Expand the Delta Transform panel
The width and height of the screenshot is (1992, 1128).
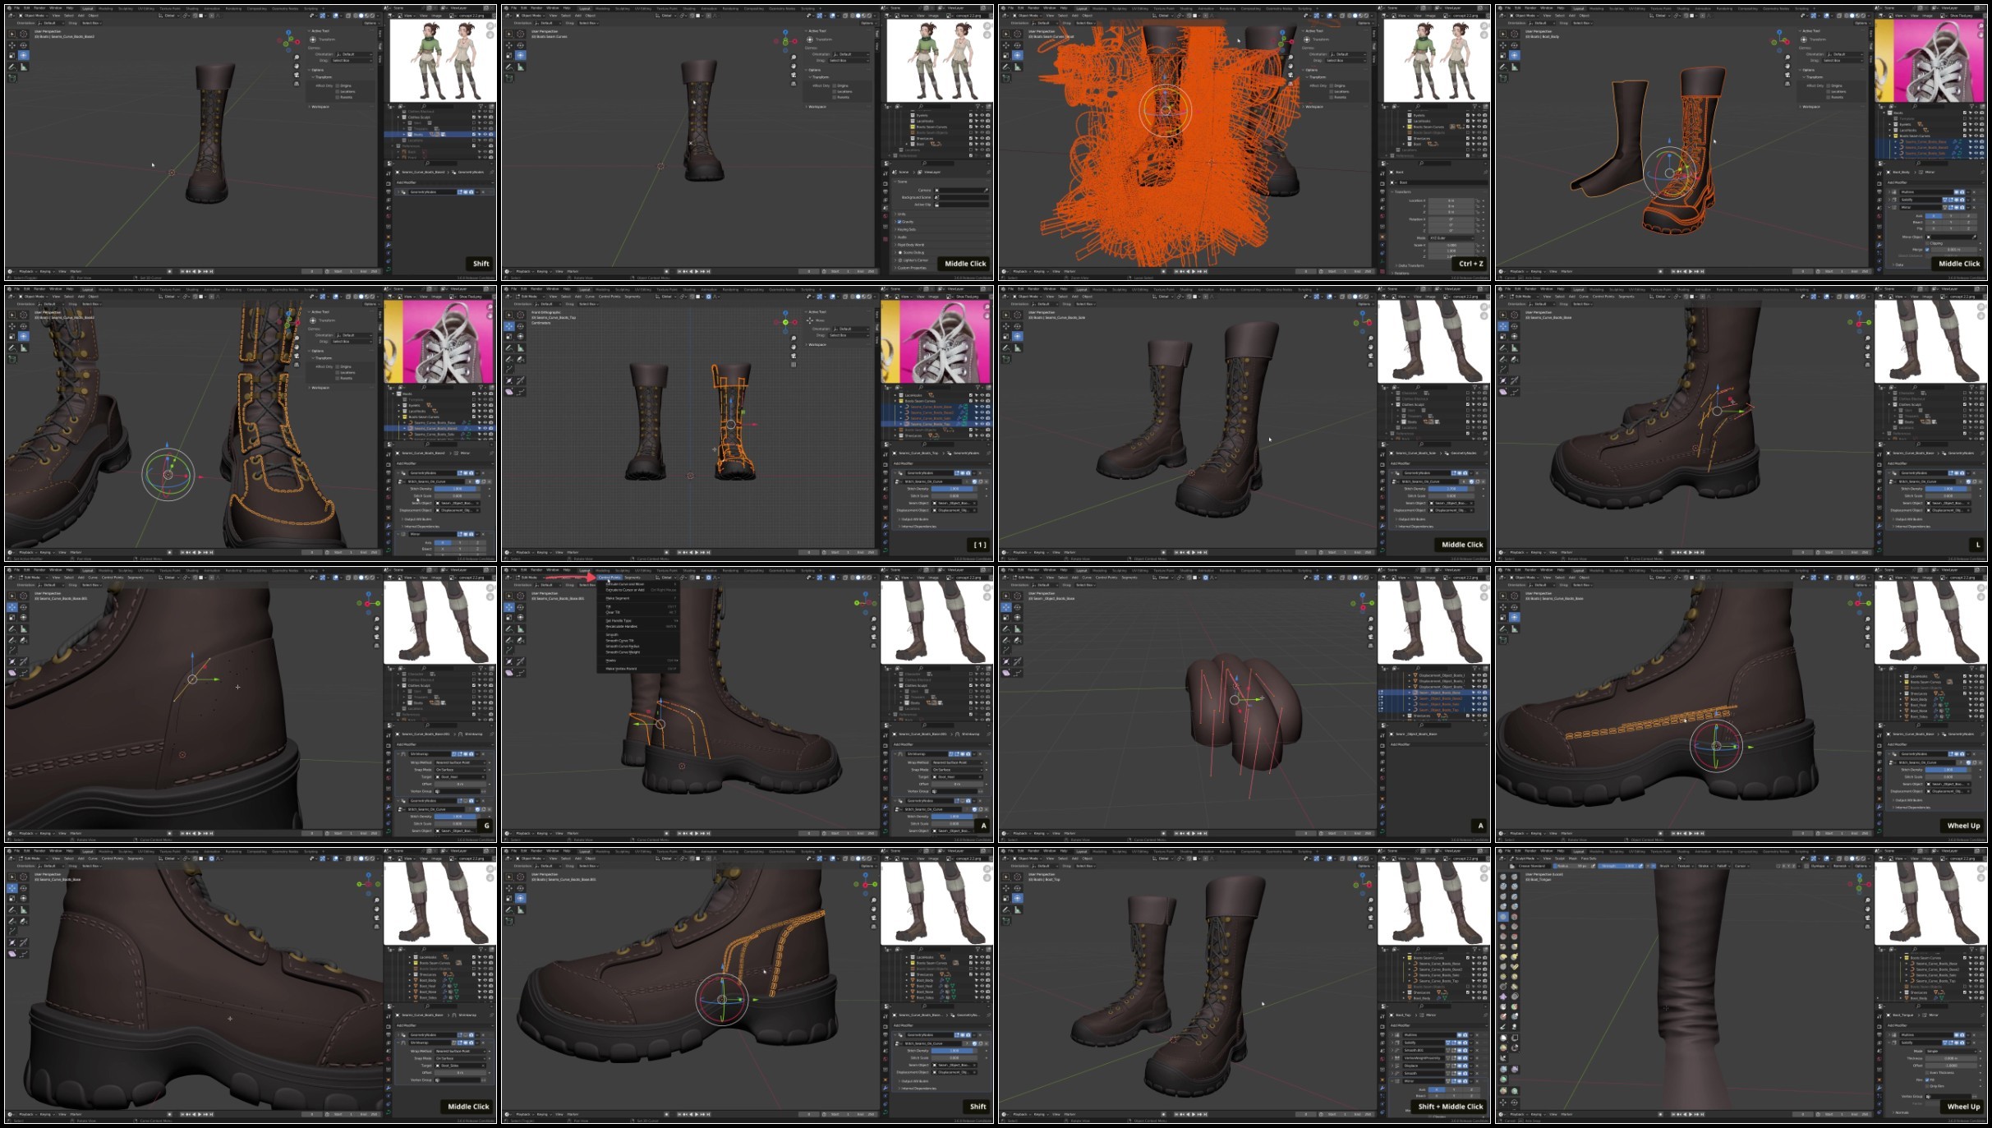pos(1410,265)
